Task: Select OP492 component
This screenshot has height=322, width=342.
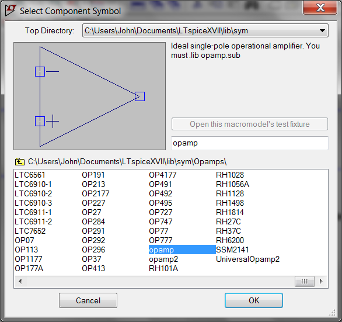Action: tap(160, 194)
